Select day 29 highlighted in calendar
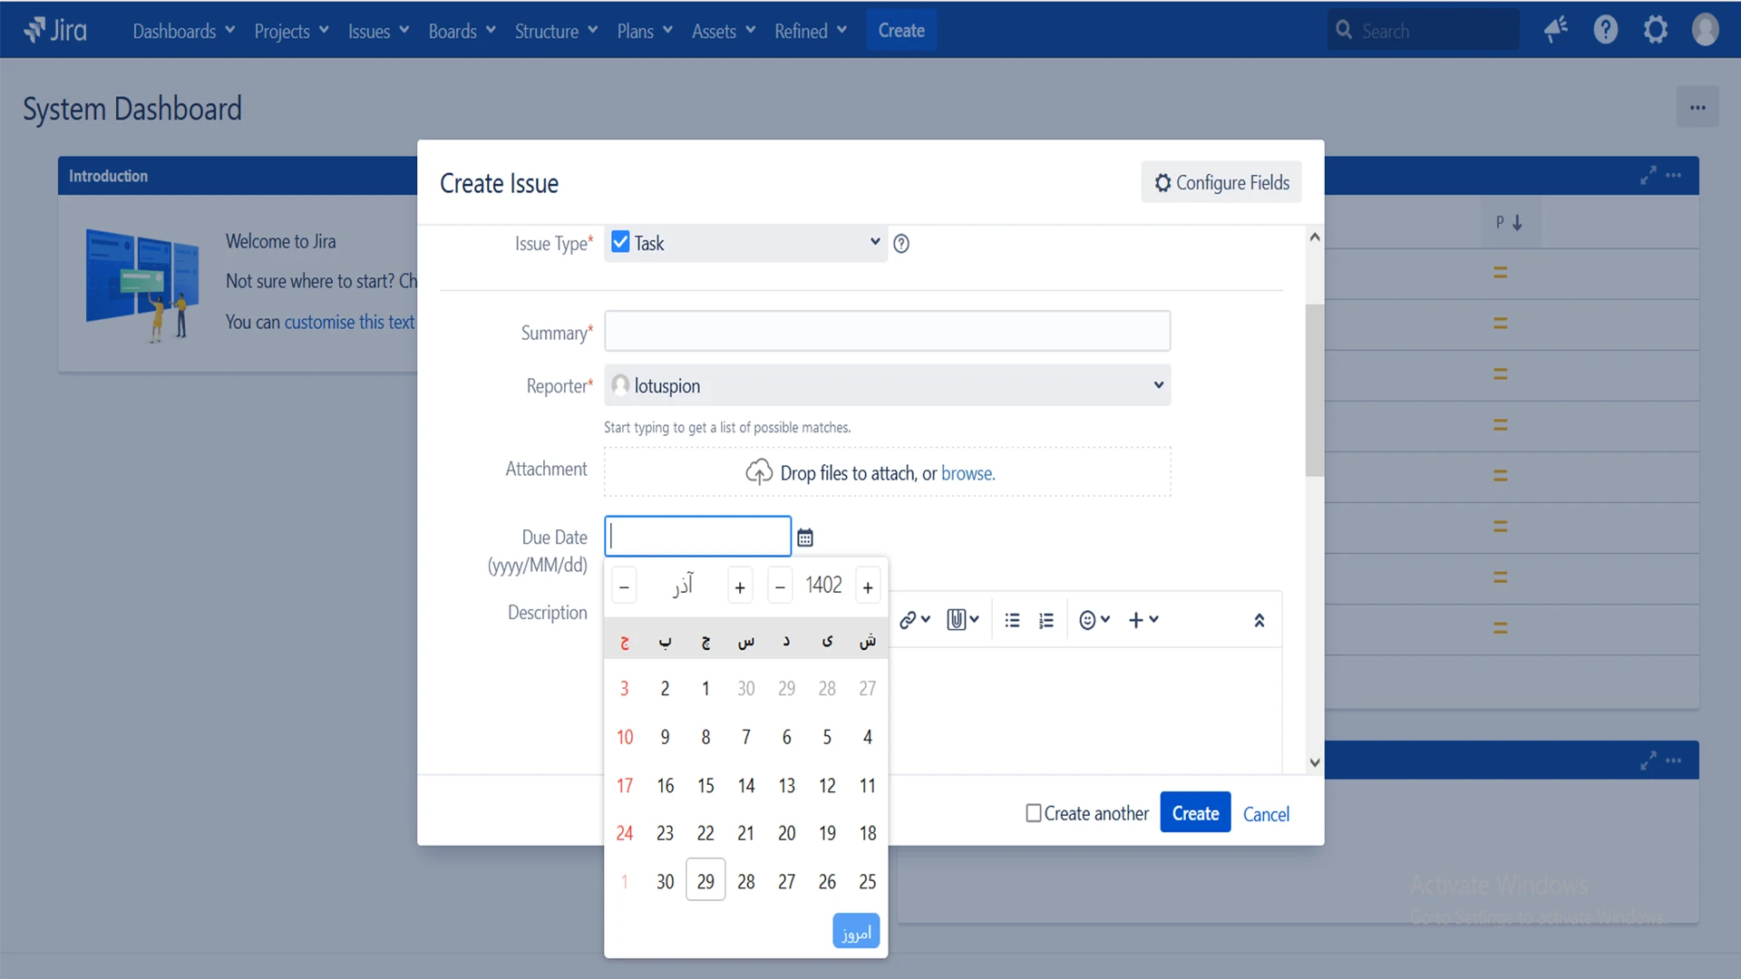Screen dimensions: 1741x979 click(x=705, y=881)
